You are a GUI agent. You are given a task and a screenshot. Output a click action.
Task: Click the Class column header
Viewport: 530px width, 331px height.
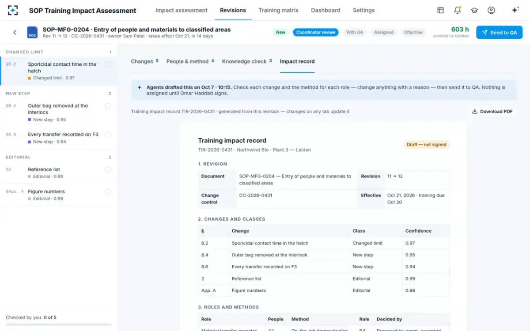pos(359,231)
